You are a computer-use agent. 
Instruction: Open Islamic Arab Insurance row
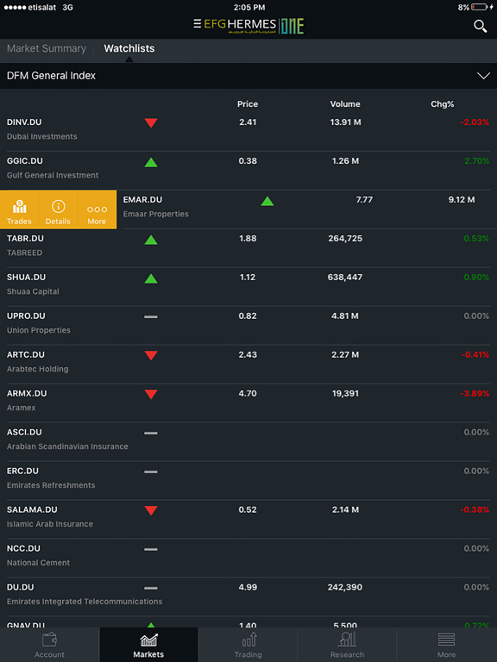248,519
